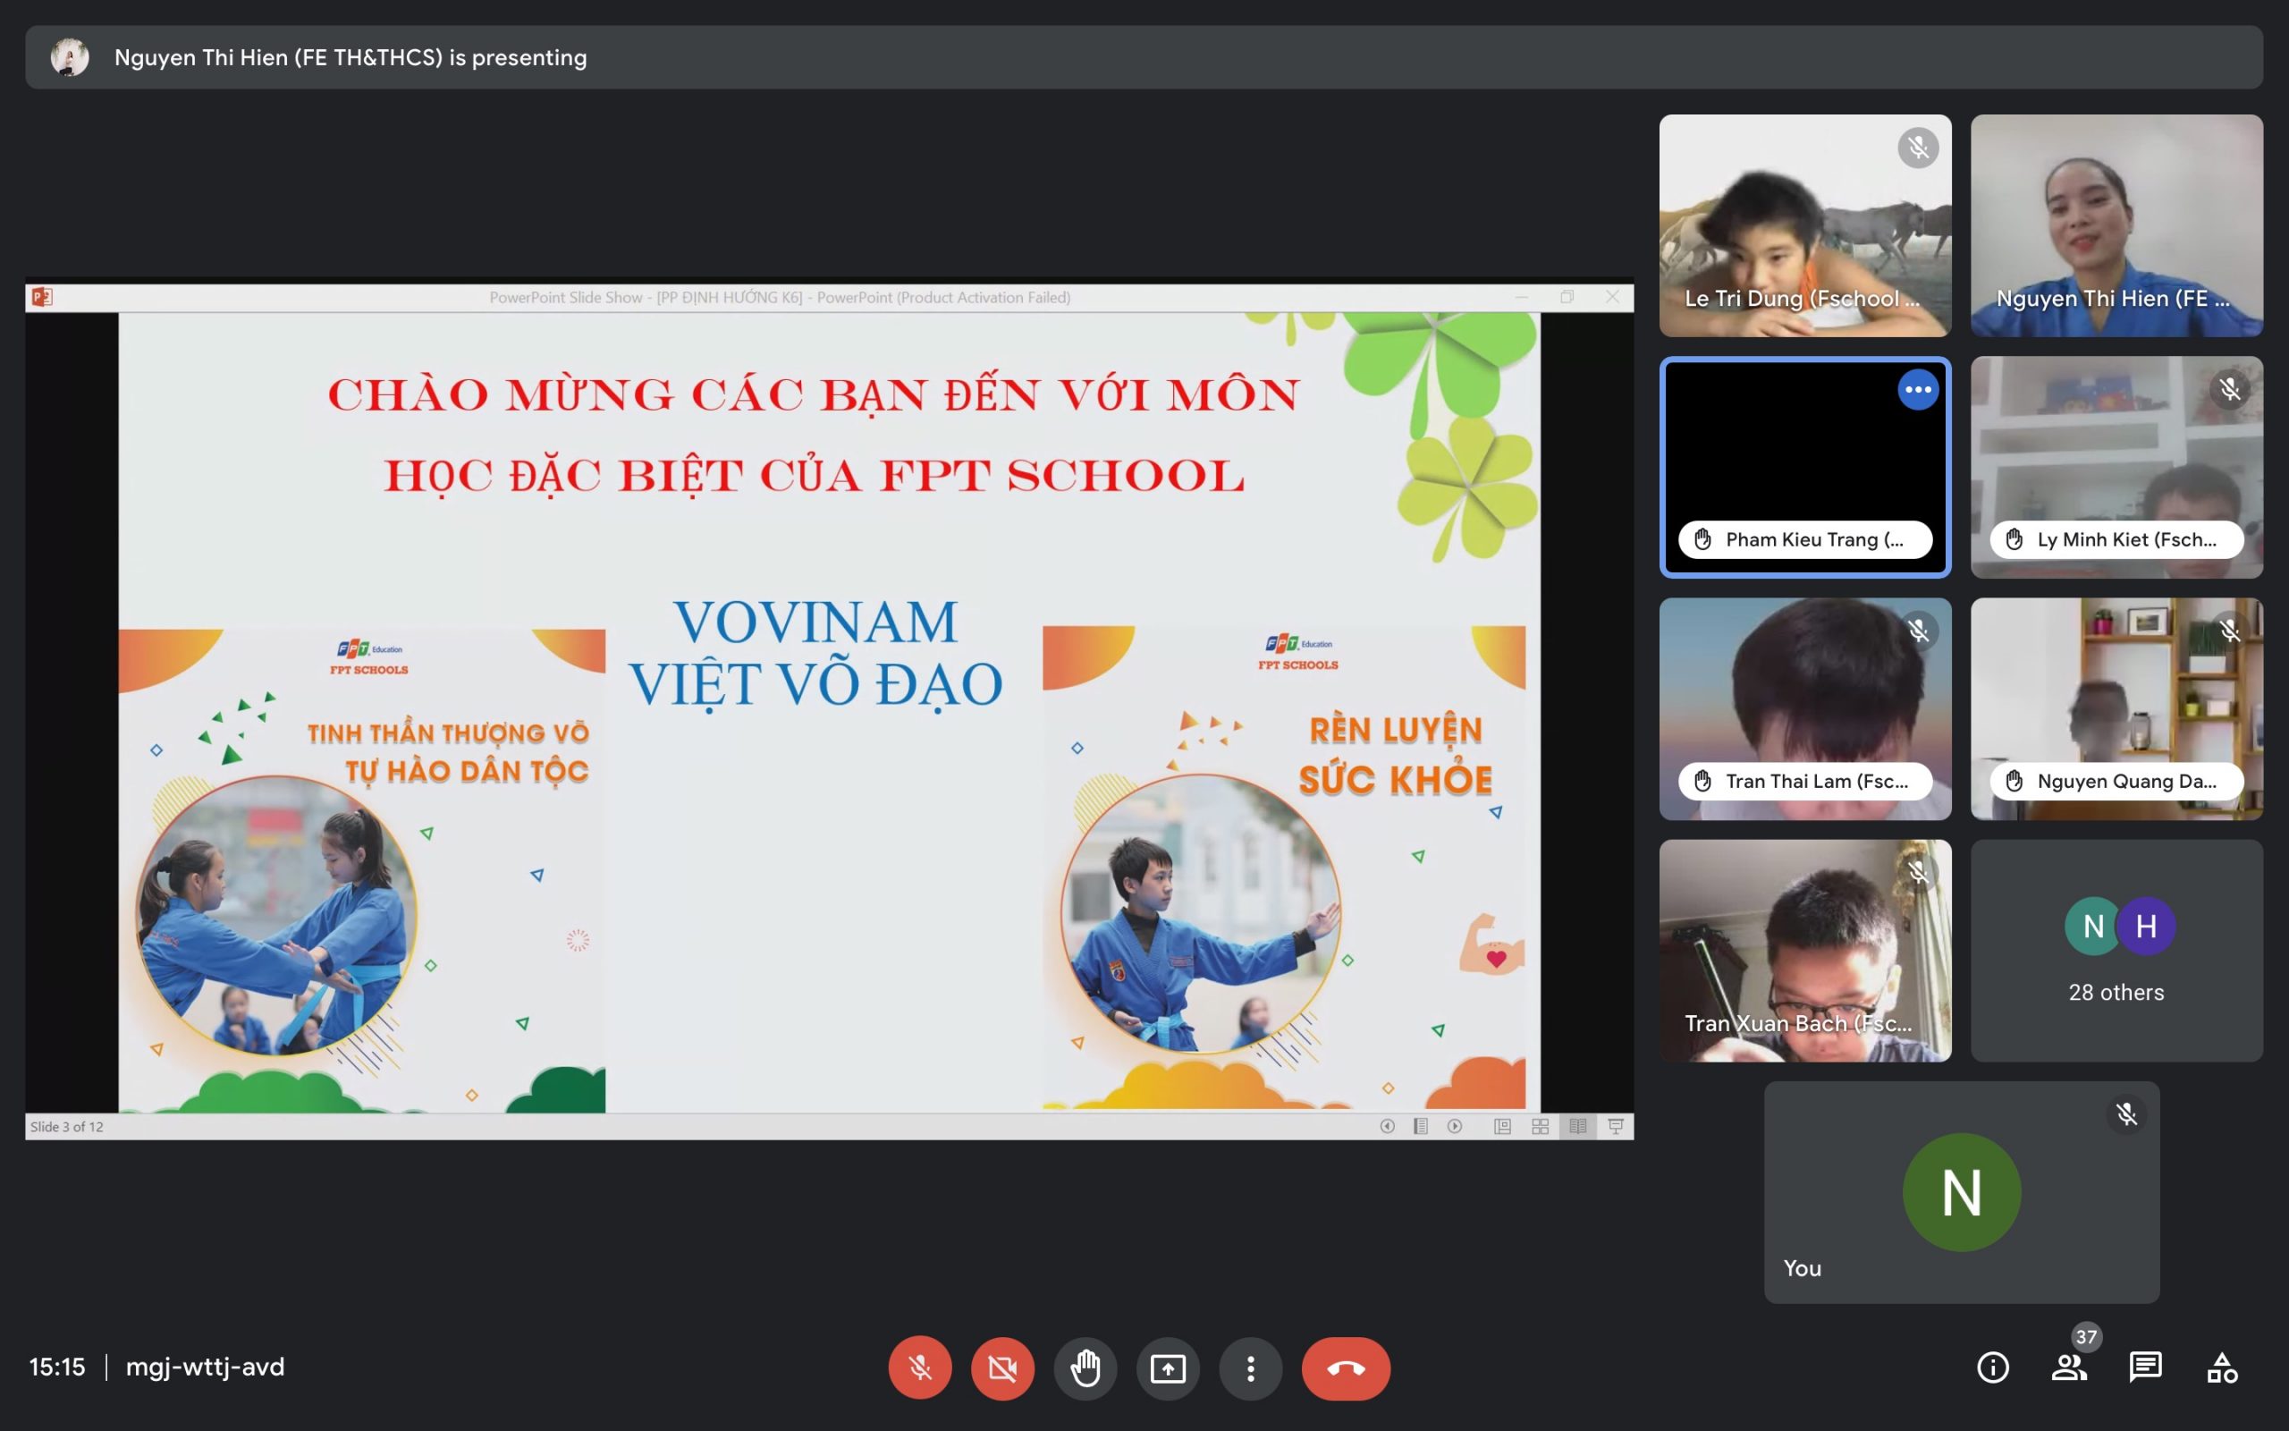Screen dimensions: 2289x1431
Task: Select Tran Xuan Bach's video tile
Action: 1804,950
